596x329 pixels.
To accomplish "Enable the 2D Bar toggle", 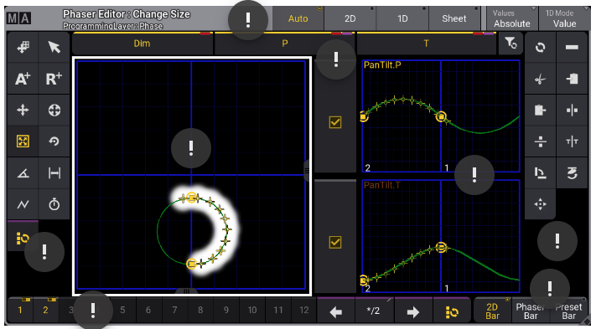I will (492, 311).
